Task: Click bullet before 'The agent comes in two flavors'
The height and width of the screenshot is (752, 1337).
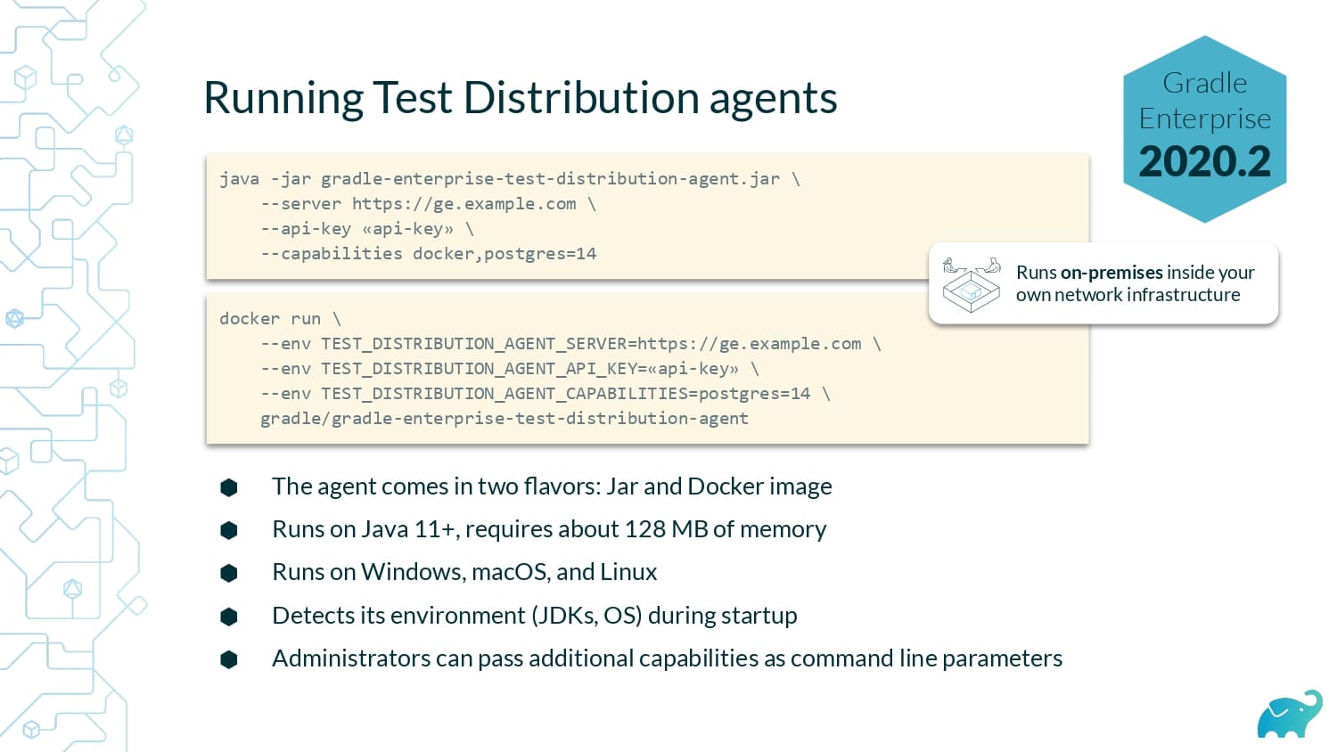Action: [x=229, y=486]
